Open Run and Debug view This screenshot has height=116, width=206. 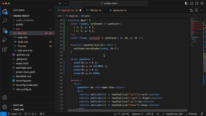[x=5, y=40]
